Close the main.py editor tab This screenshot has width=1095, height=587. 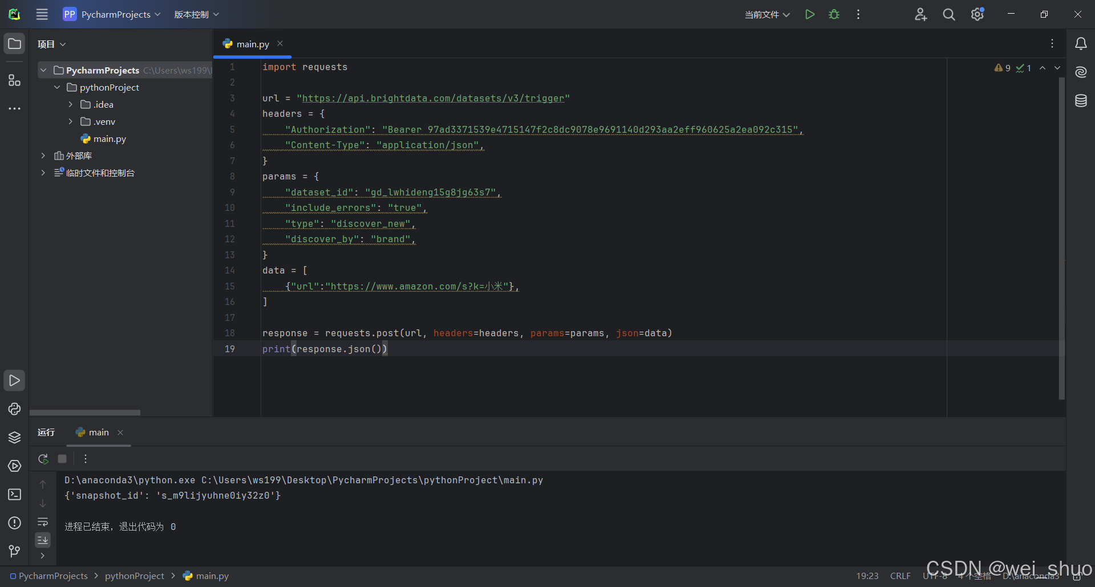pos(280,43)
